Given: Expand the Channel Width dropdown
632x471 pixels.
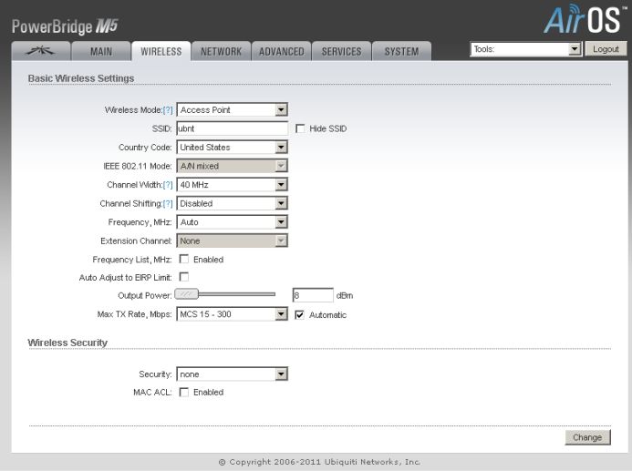Looking at the screenshot, I should pyautogui.click(x=233, y=184).
